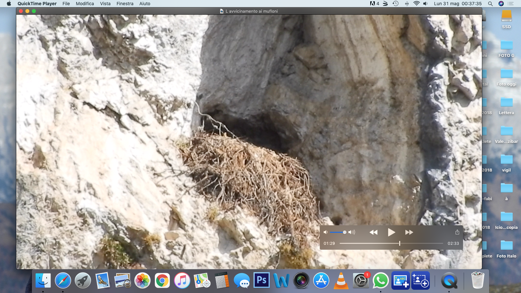Open the File menu
This screenshot has width=521, height=293.
66,4
